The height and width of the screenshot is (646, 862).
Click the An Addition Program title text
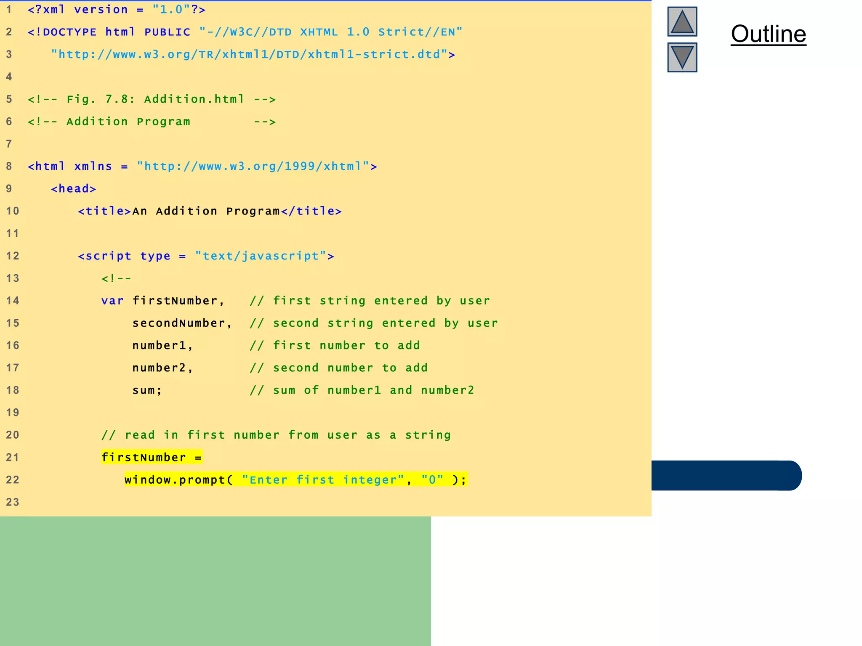(206, 211)
